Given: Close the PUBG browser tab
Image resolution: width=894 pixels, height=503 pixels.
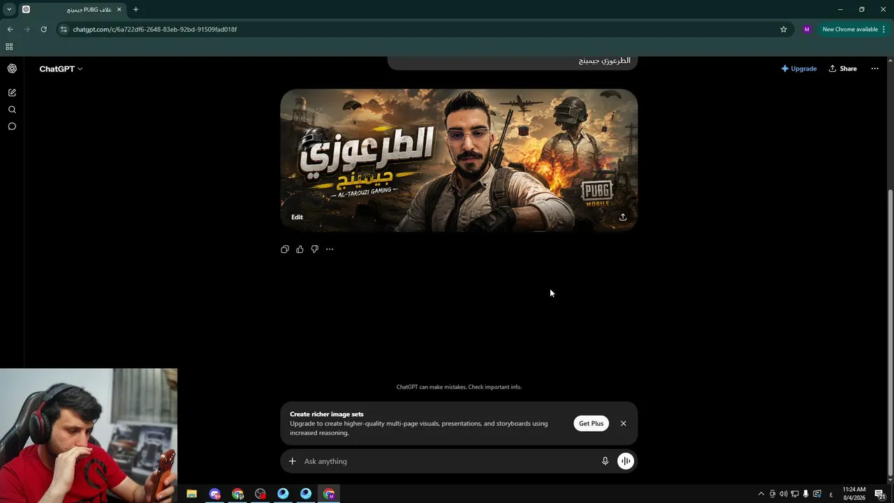Looking at the screenshot, I should point(119,10).
